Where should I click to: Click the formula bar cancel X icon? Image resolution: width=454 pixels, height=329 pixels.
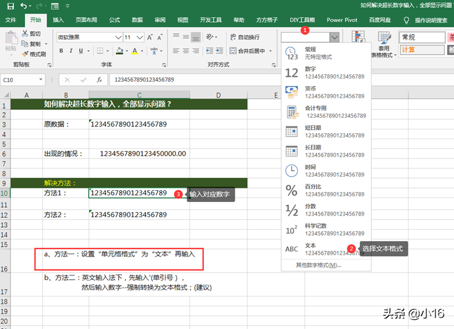(x=67, y=80)
